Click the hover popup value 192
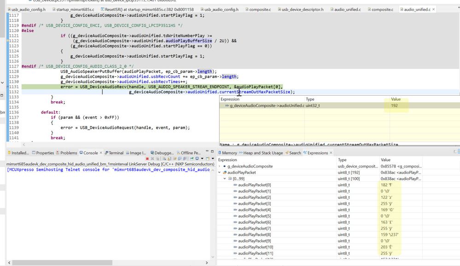Screen dimensions: 460x266 (x=394, y=105)
